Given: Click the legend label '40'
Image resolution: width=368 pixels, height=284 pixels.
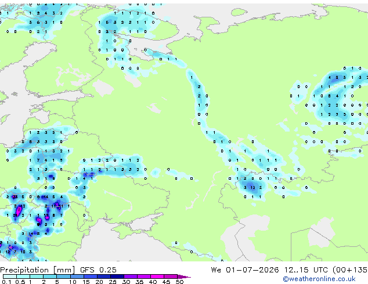Looking at the screenshot, I should pyautogui.click(x=153, y=282).
